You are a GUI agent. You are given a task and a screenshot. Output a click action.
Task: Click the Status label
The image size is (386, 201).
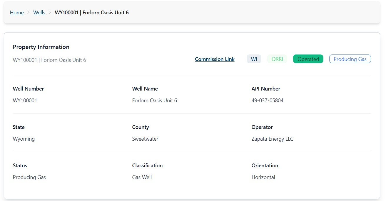pyautogui.click(x=20, y=166)
